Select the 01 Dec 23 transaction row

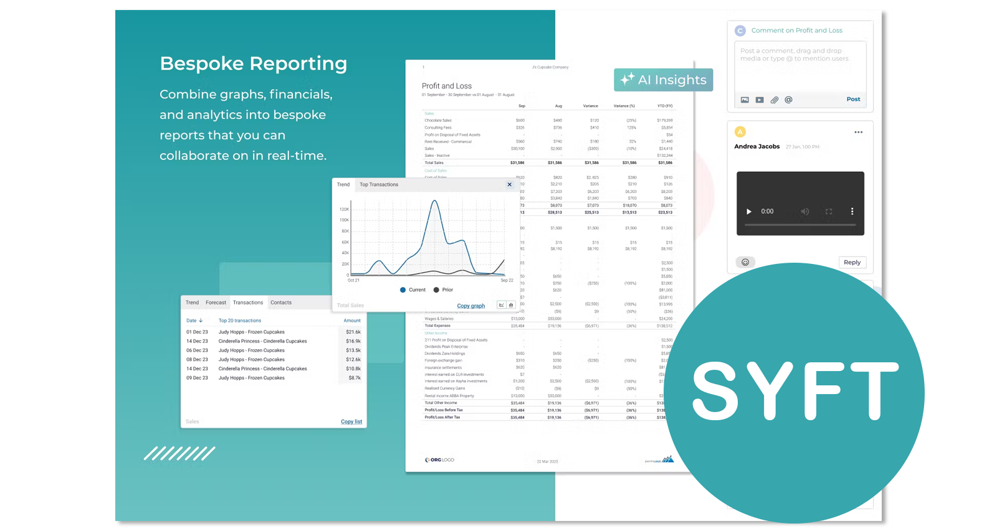pyautogui.click(x=274, y=332)
